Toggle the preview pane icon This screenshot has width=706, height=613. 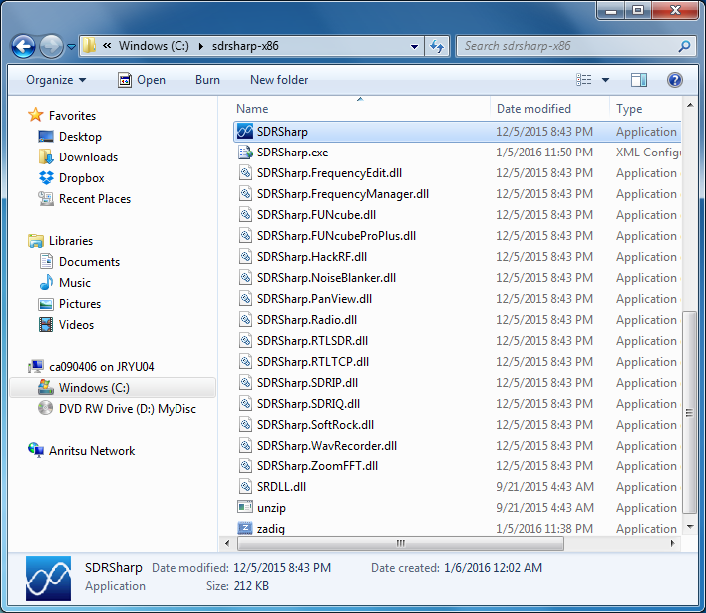(x=639, y=80)
